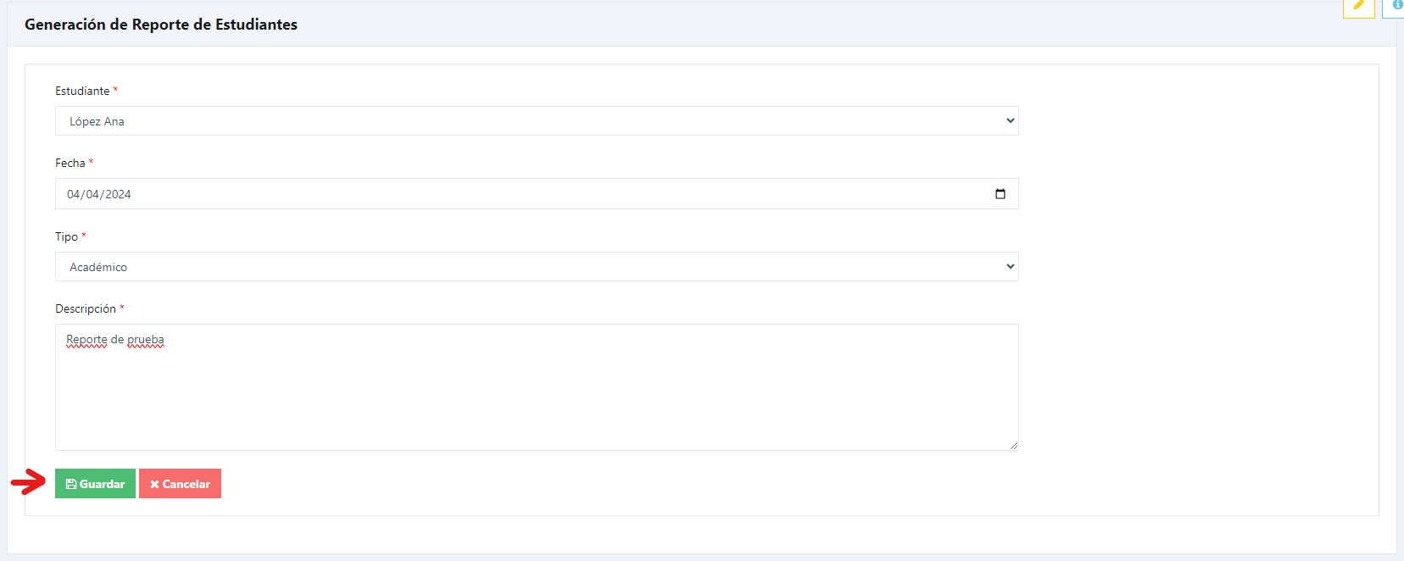Viewport: 1404px width, 561px height.
Task: Expand the Tipo dropdown arrow
Action: coord(1010,267)
